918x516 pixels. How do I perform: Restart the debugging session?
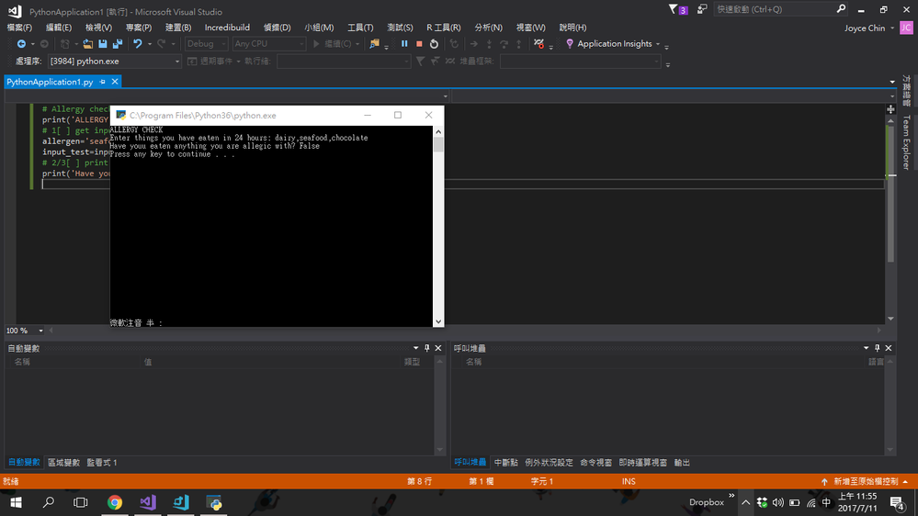coord(434,44)
